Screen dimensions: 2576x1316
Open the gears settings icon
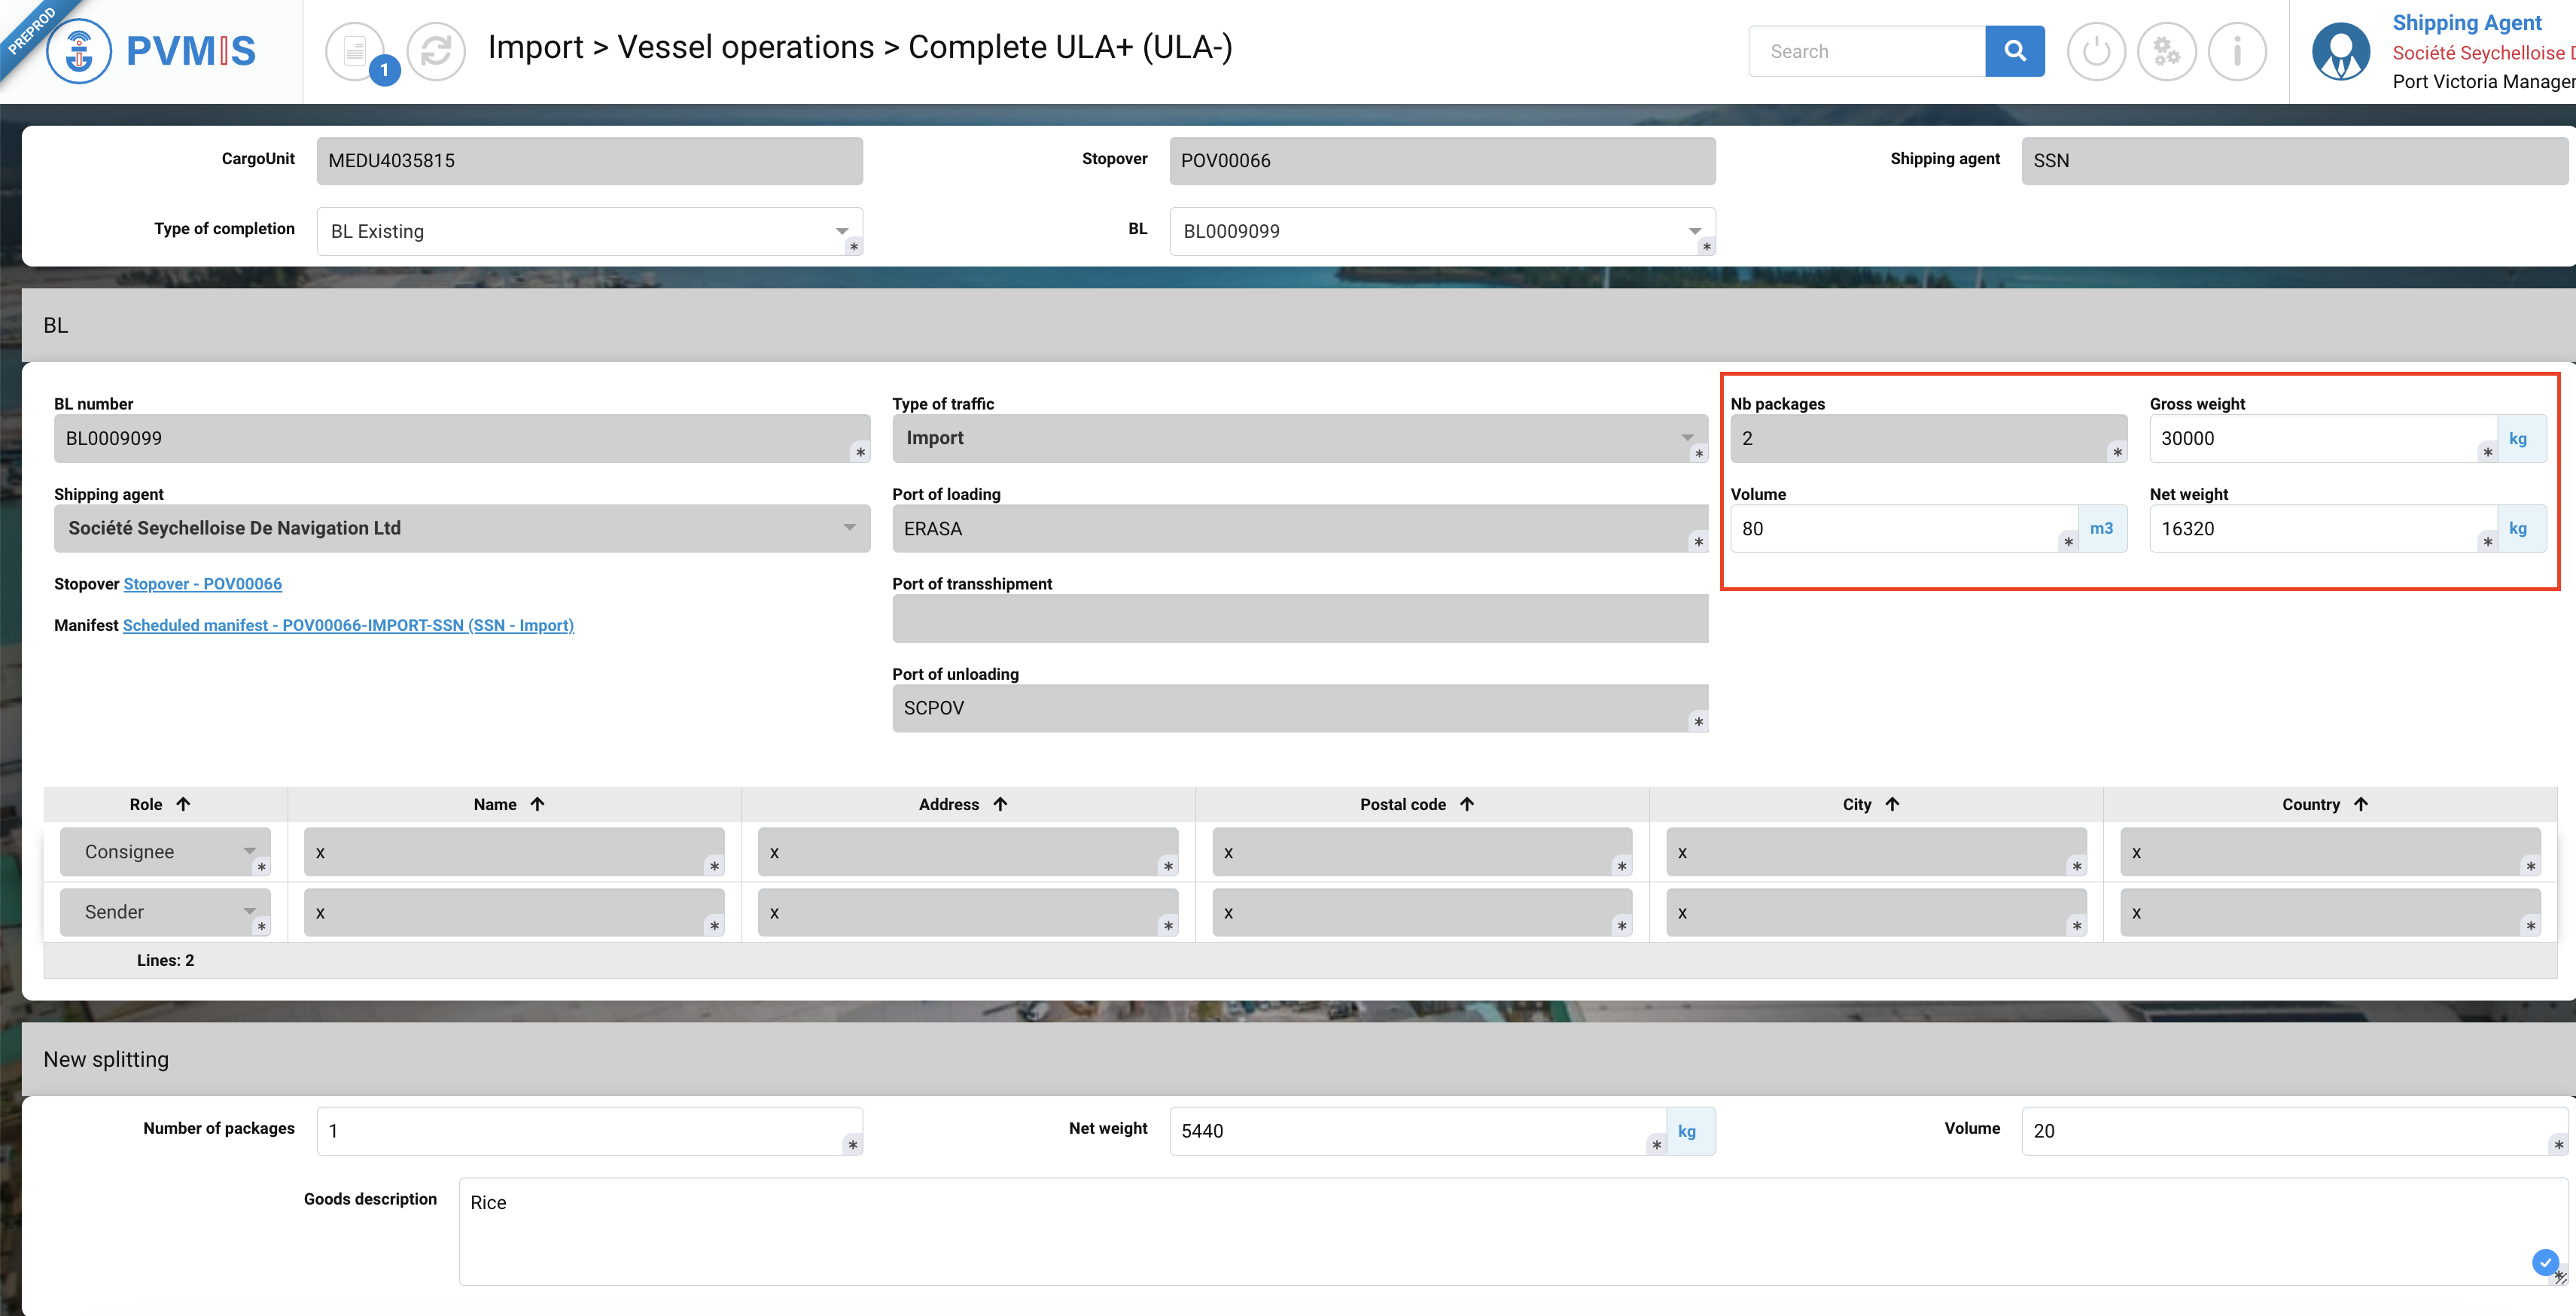tap(2166, 51)
